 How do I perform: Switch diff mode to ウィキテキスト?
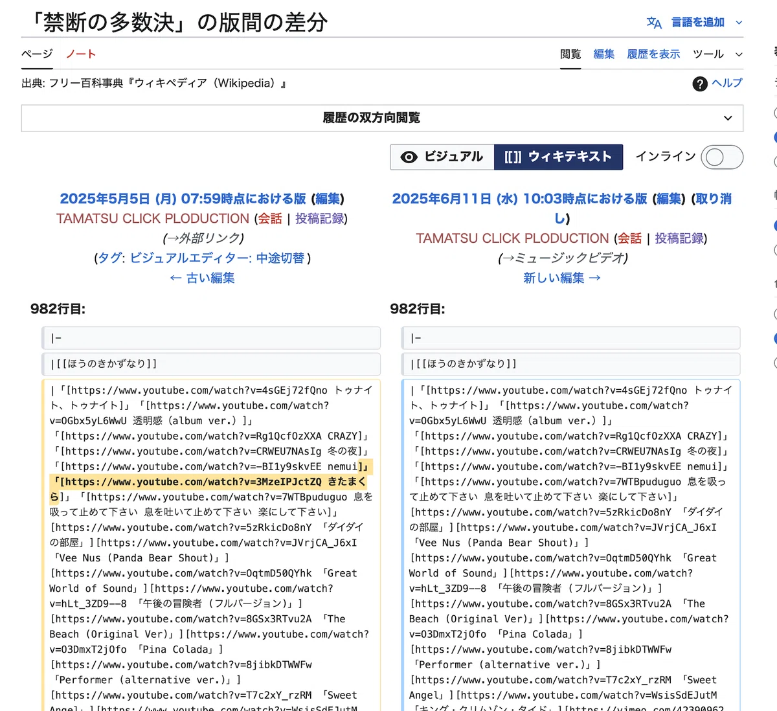(558, 157)
